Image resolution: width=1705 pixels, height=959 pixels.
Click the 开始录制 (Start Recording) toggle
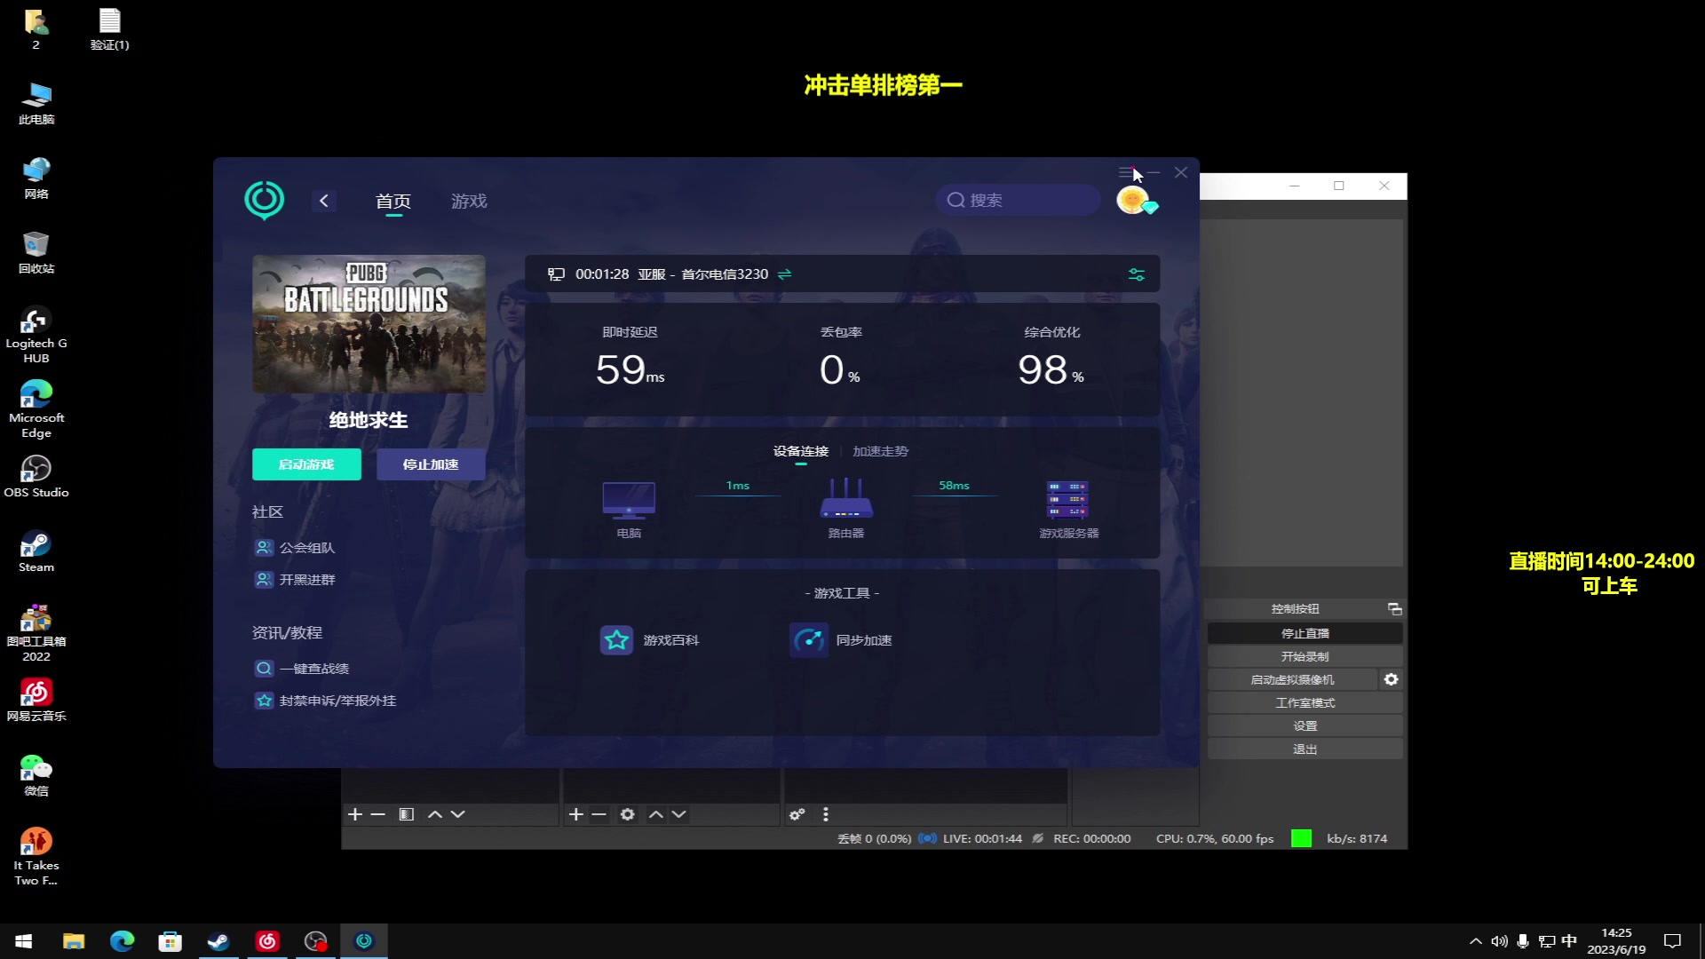pyautogui.click(x=1305, y=655)
